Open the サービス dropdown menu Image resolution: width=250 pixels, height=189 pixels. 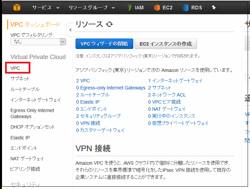coord(46,7)
